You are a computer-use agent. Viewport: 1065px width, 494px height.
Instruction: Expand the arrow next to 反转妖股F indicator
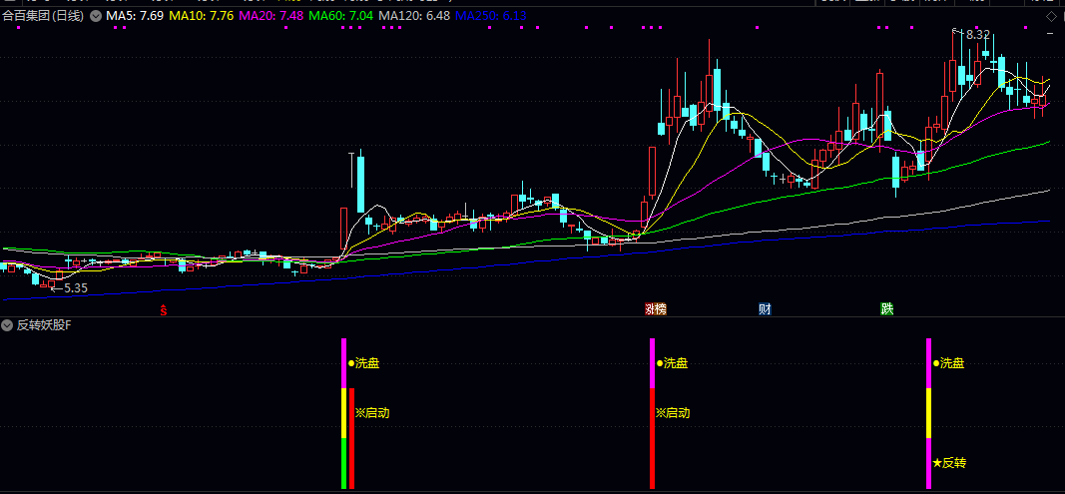8,325
